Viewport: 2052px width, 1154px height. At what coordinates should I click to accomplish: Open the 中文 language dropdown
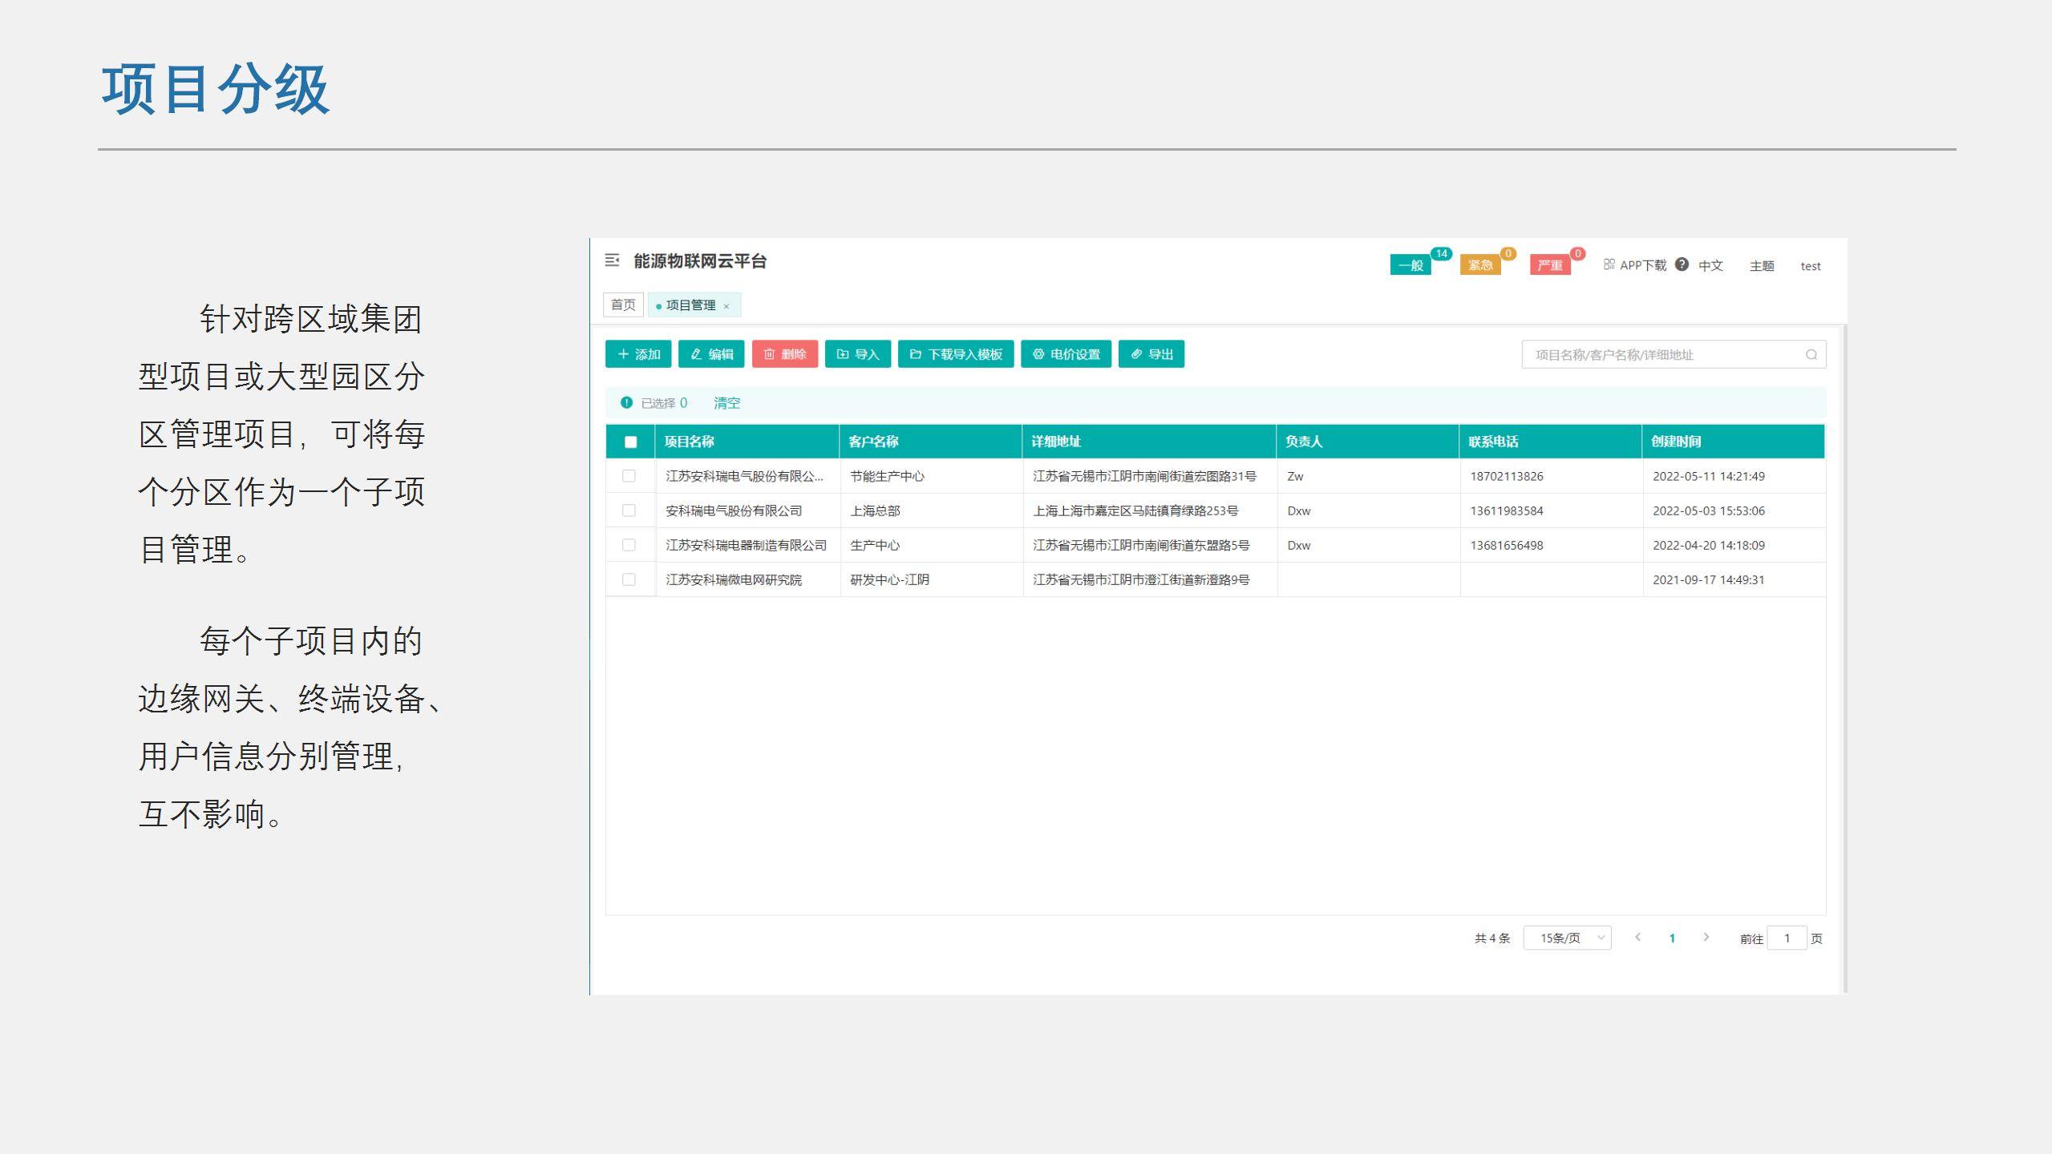coord(1710,266)
